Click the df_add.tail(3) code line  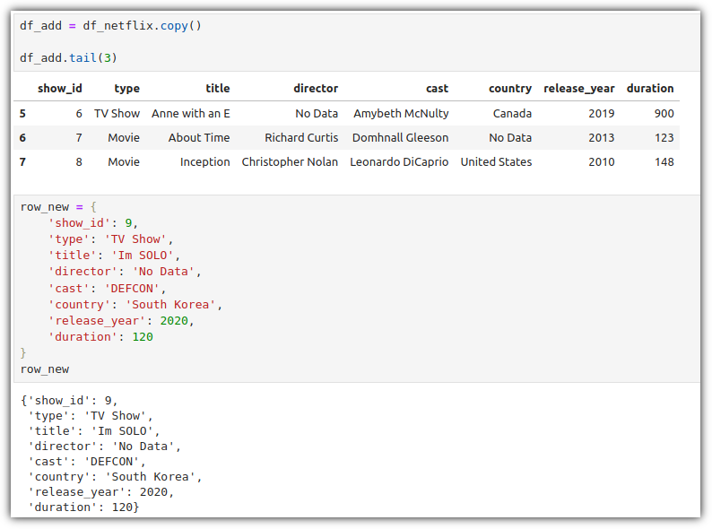(68, 58)
